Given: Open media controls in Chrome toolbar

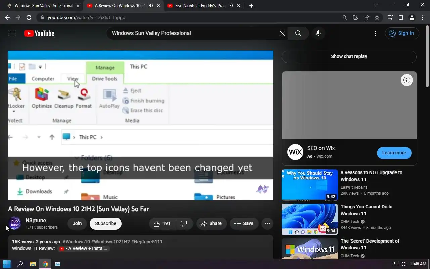Looking at the screenshot, I should (x=390, y=17).
